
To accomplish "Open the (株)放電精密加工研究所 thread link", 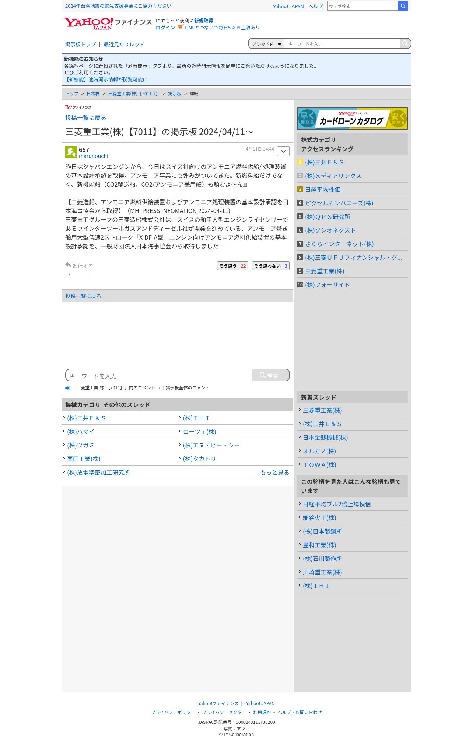I will click(98, 473).
